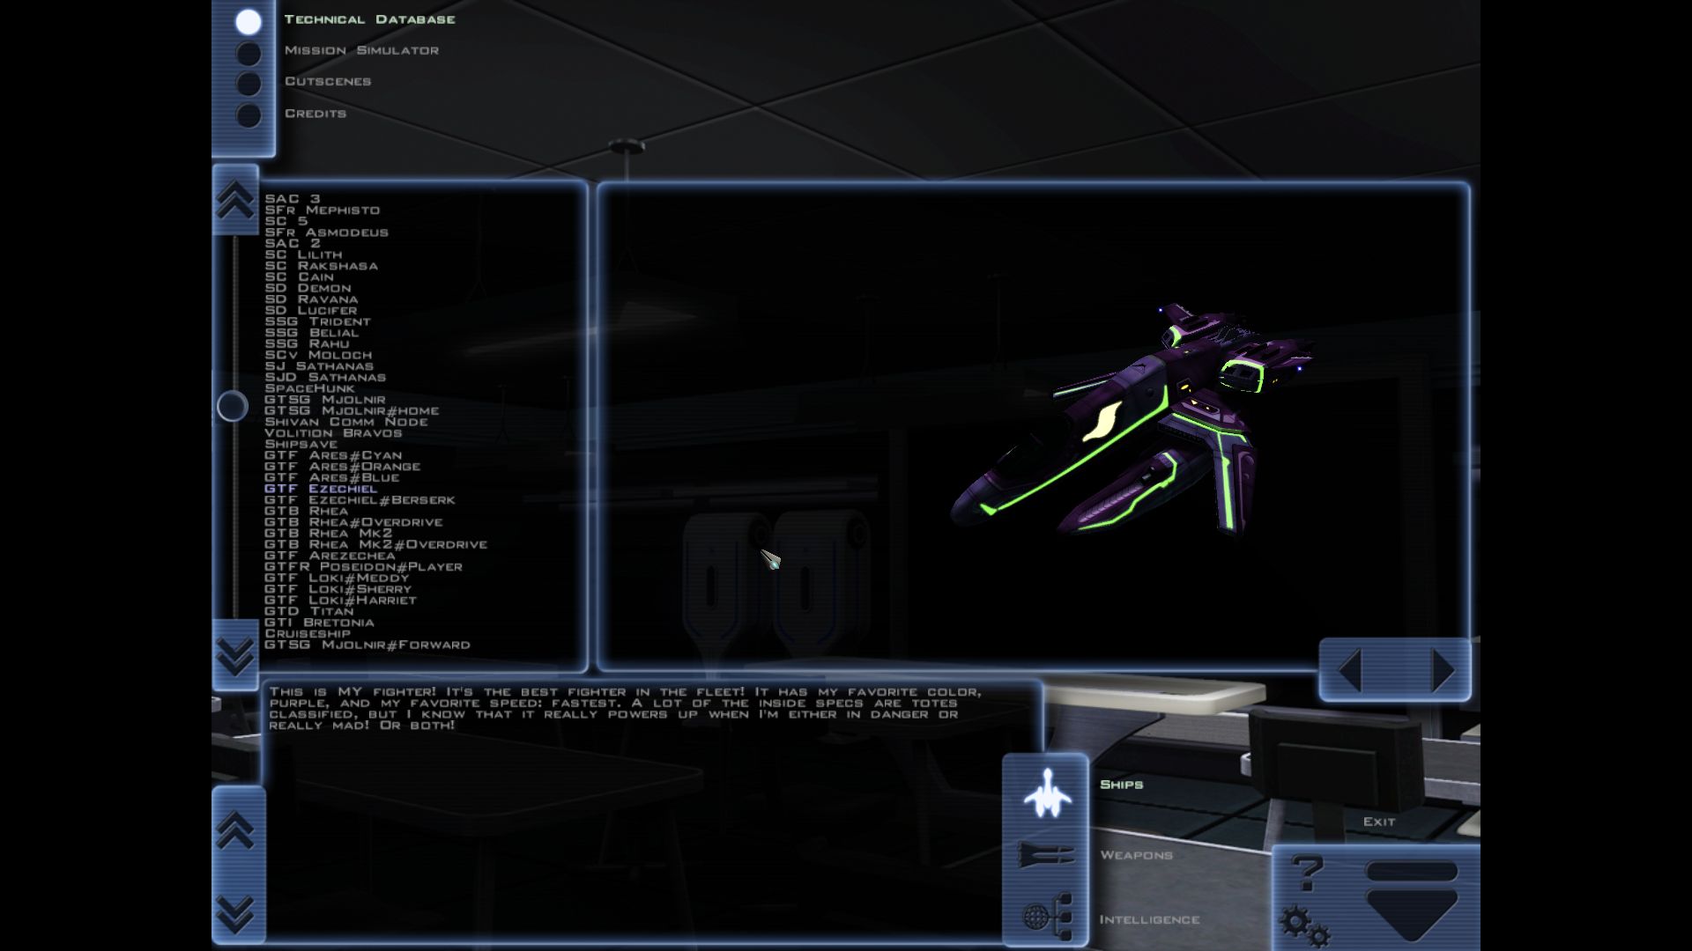
Task: Show previous entry with left arrow
Action: pyautogui.click(x=1350, y=671)
